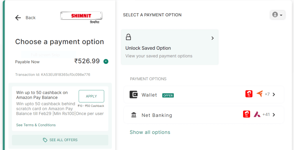Expand the payable amount breakdown green arrow
This screenshot has height=150, width=294.
(106, 61)
